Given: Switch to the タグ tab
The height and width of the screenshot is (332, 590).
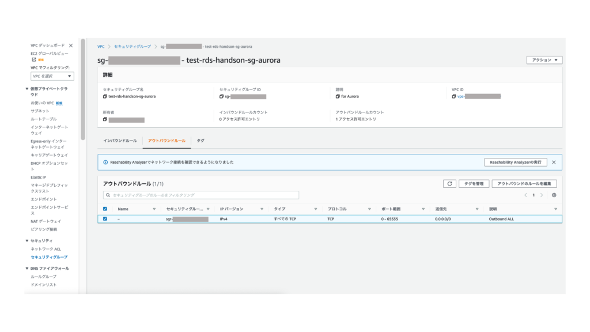Looking at the screenshot, I should 200,141.
